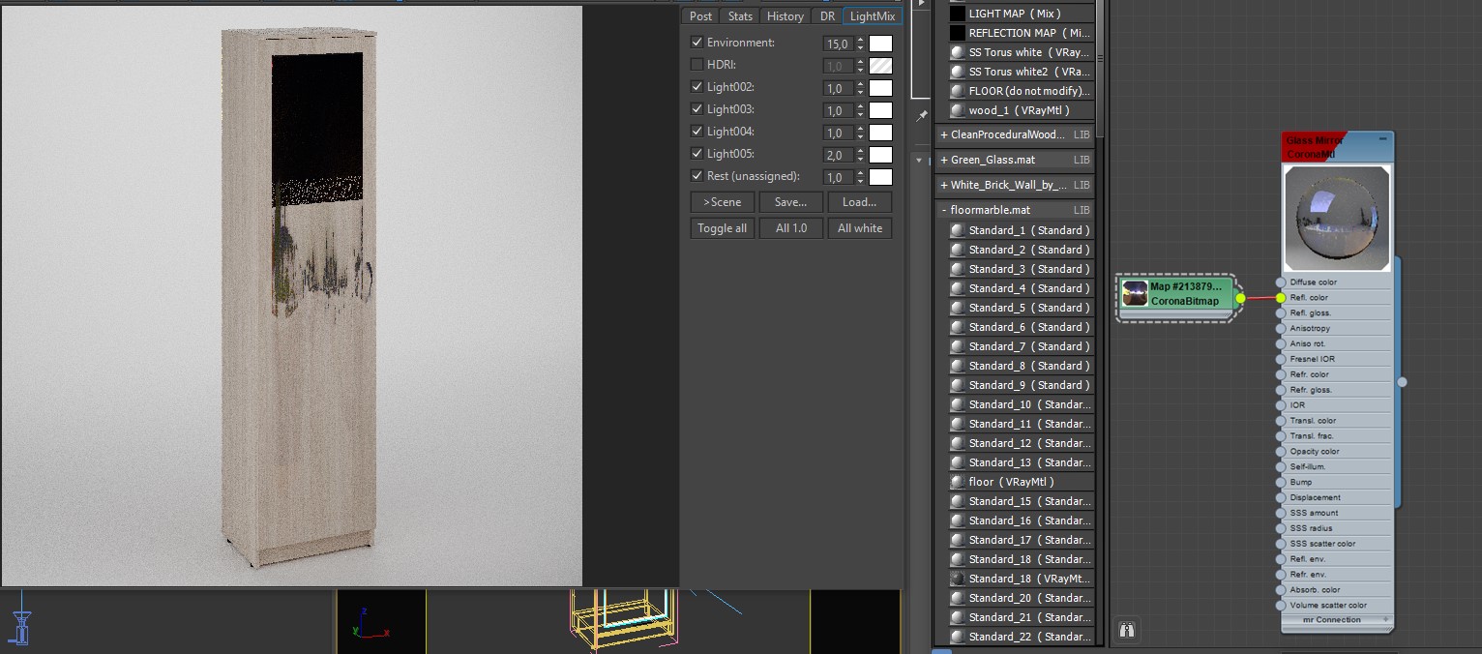Click the pin icon beside material browser
Viewport: 1482px width, 654px height.
tap(922, 115)
